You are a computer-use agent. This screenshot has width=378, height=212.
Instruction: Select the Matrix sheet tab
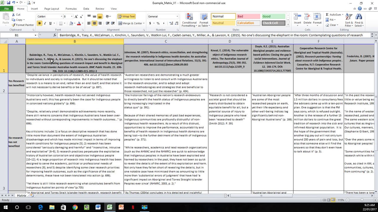tap(22, 196)
